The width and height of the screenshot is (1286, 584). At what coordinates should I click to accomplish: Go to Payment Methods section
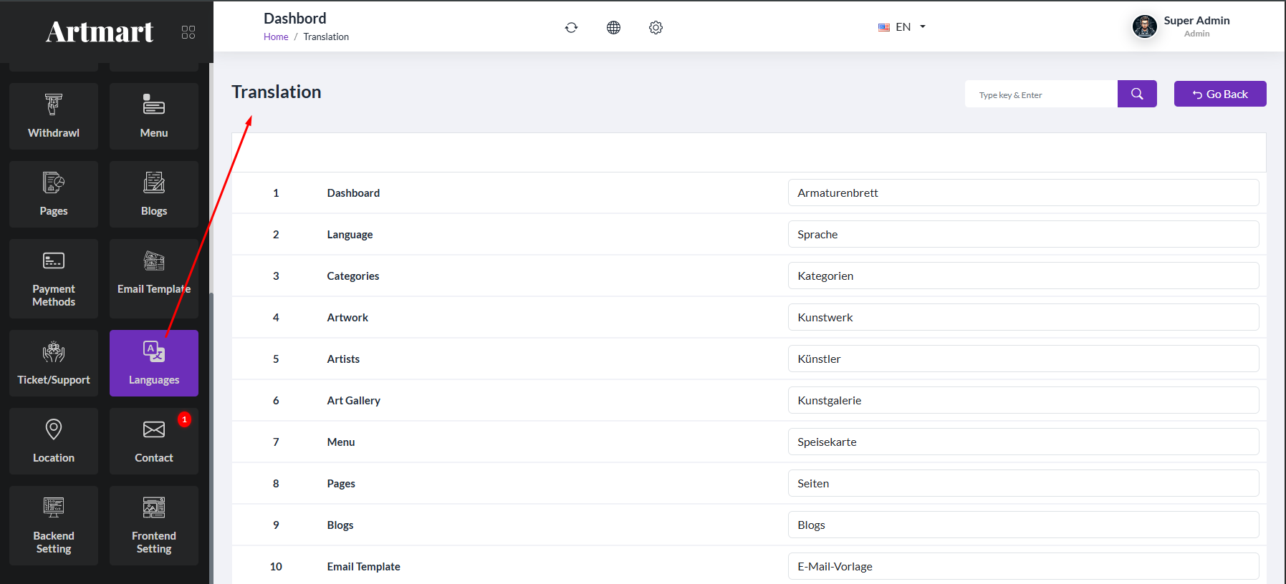pyautogui.click(x=54, y=278)
